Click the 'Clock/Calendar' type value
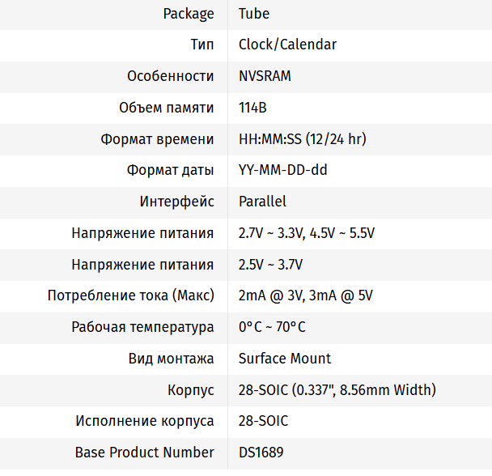Image resolution: width=492 pixels, height=476 pixels. (287, 45)
